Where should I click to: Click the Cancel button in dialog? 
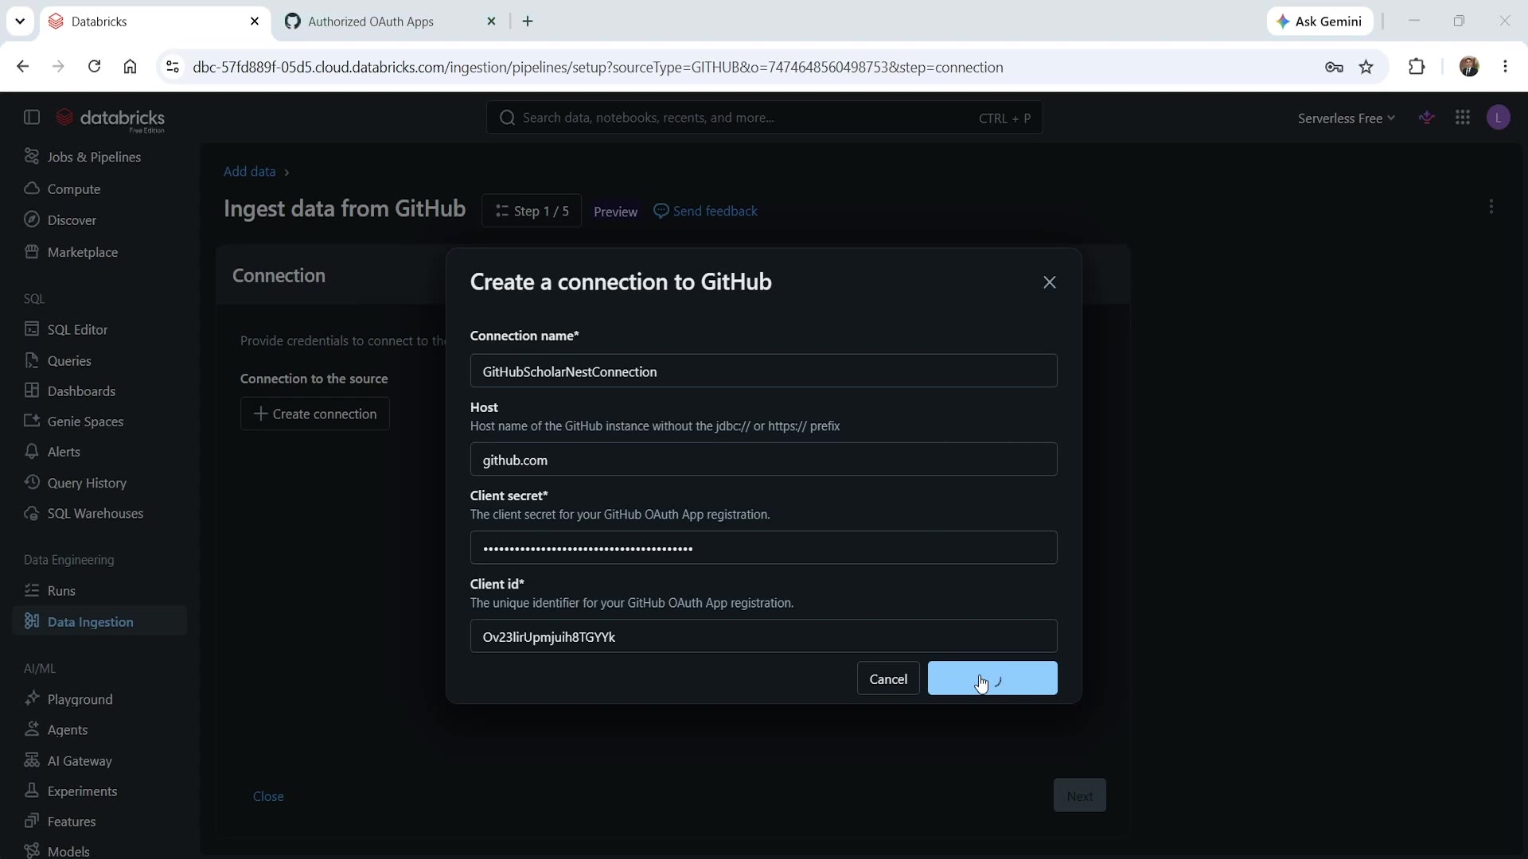click(888, 678)
